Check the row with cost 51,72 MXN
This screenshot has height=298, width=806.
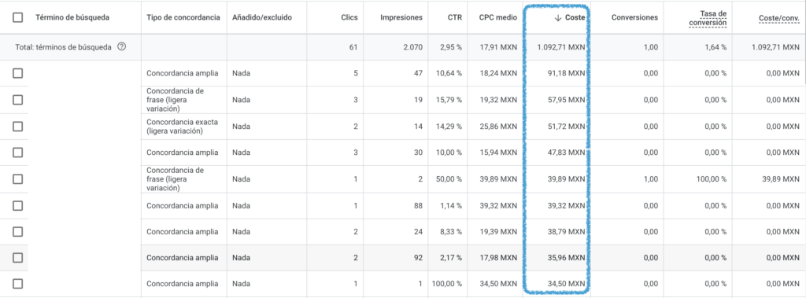point(18,127)
